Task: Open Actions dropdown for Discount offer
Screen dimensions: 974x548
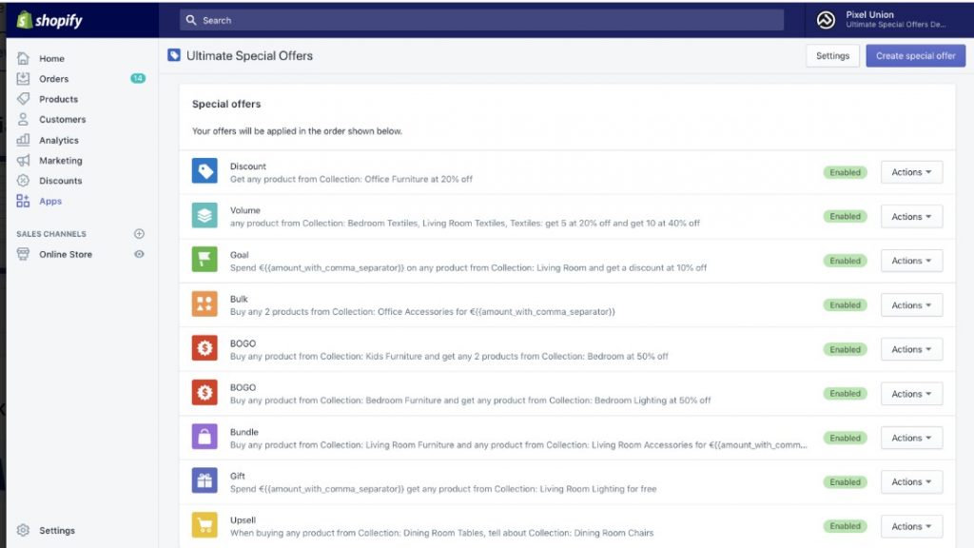Action: point(911,172)
